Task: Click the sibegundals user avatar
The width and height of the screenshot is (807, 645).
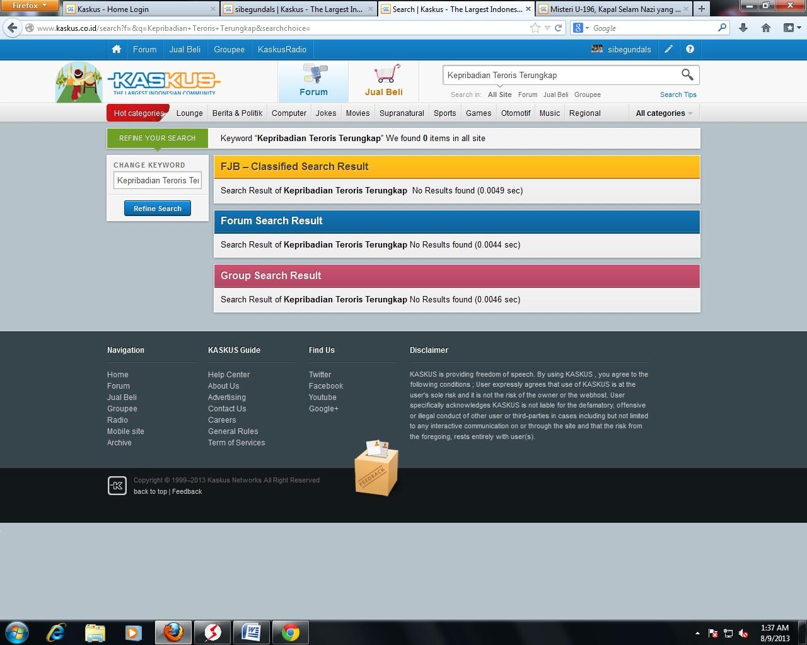Action: coord(597,49)
